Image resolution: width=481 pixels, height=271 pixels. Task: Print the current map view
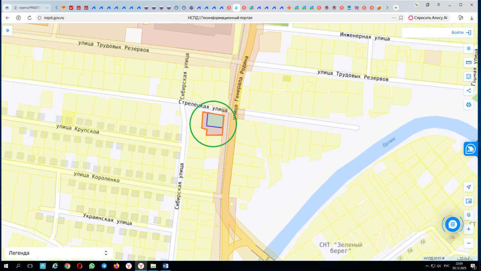pos(469,105)
